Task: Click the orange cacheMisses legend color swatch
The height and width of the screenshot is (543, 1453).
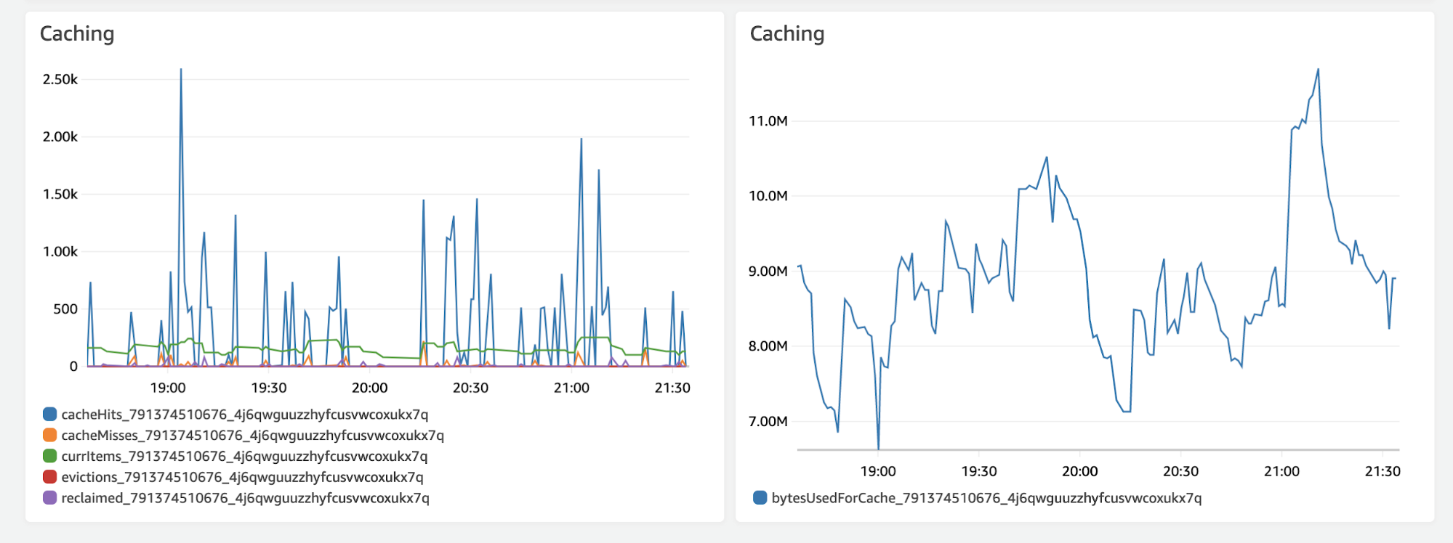Action: (x=50, y=436)
